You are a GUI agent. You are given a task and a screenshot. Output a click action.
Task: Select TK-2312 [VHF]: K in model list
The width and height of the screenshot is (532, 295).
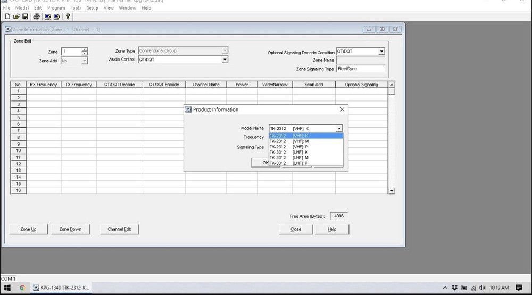306,136
